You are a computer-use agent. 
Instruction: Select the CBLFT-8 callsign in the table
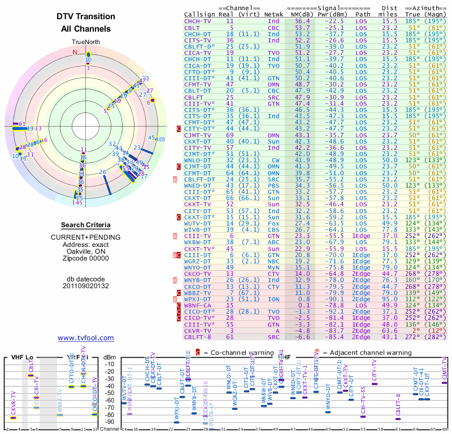[x=197, y=337]
